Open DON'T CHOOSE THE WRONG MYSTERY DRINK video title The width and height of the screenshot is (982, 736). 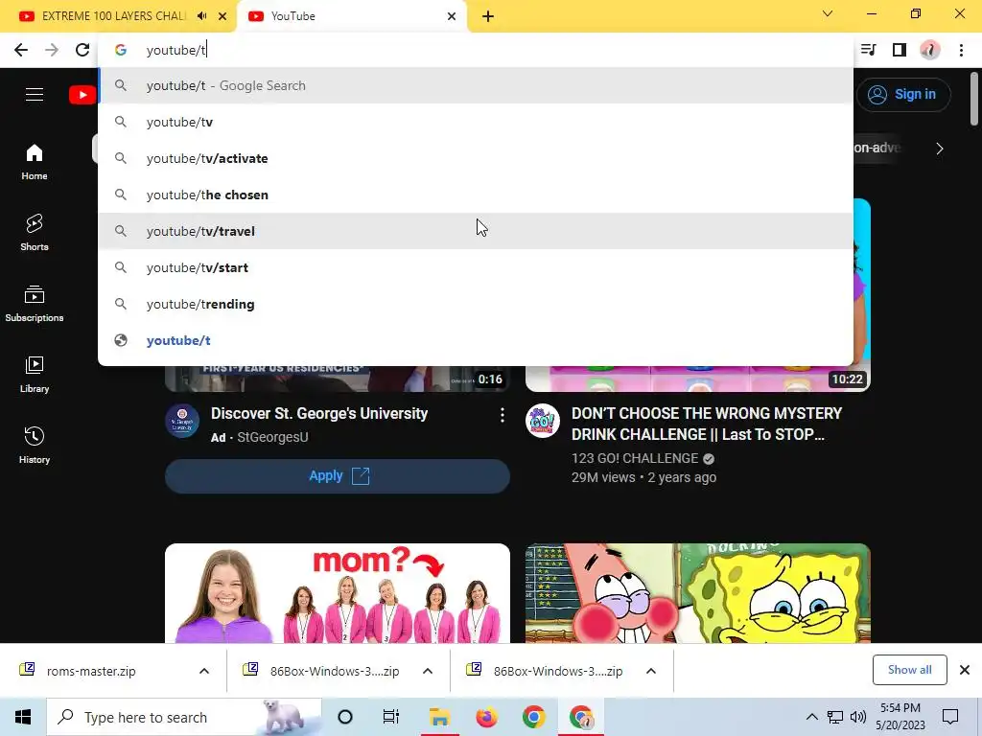click(707, 424)
